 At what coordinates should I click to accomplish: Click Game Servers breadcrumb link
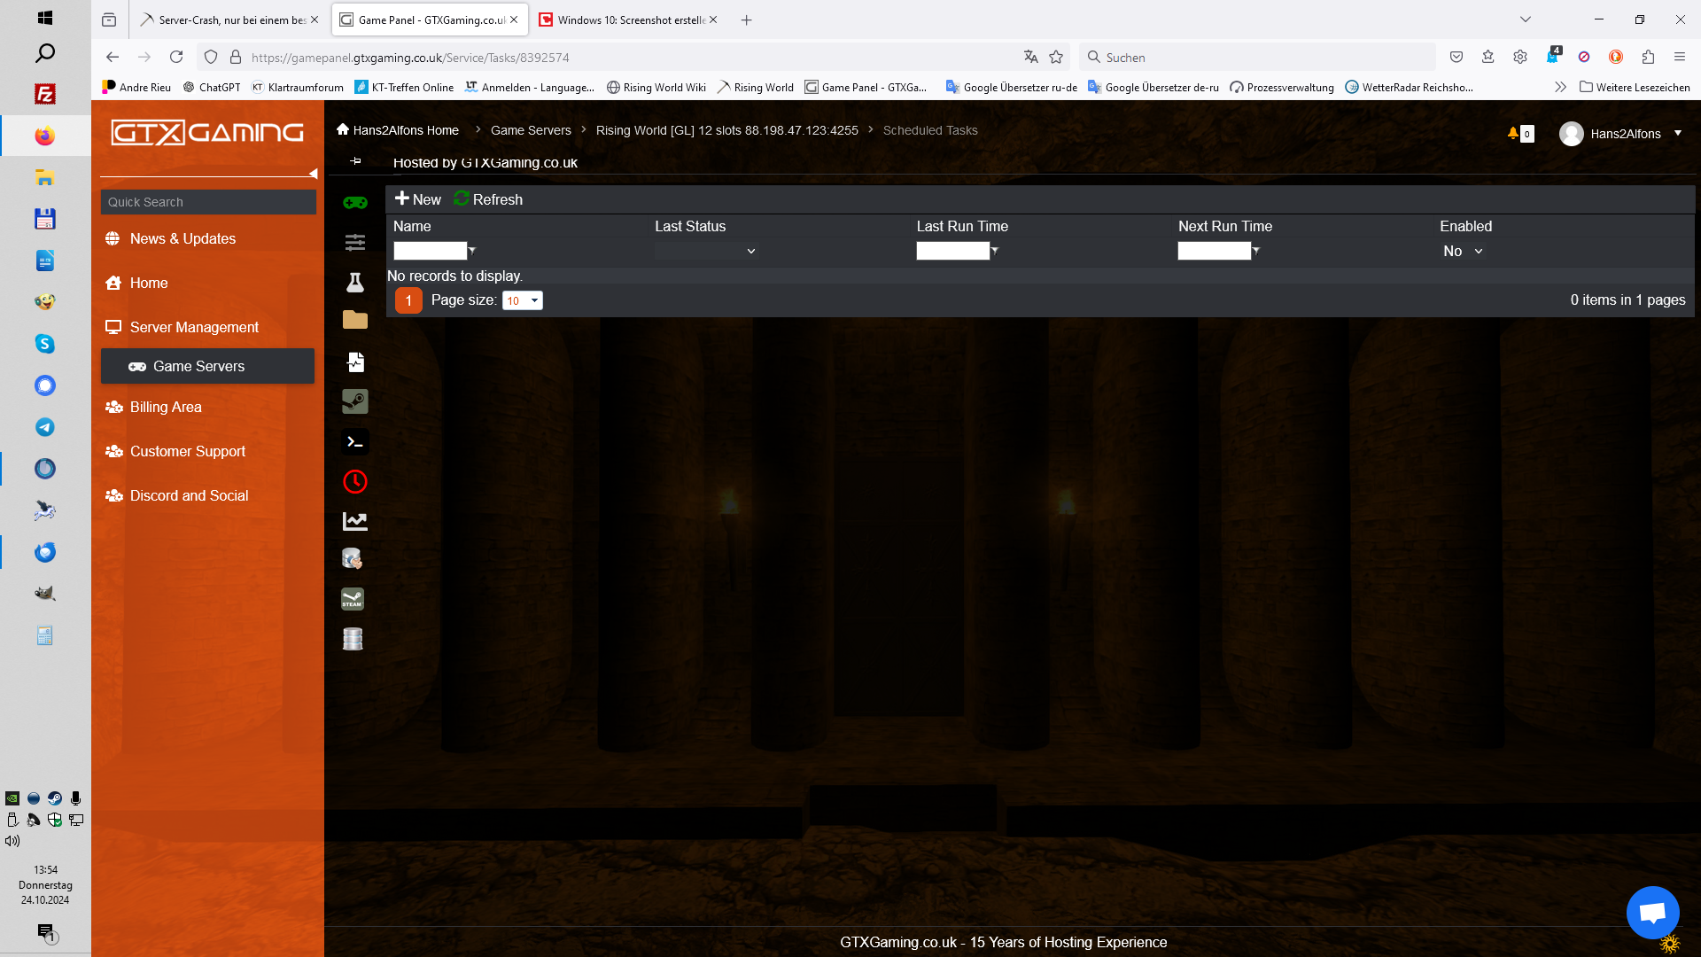[531, 130]
